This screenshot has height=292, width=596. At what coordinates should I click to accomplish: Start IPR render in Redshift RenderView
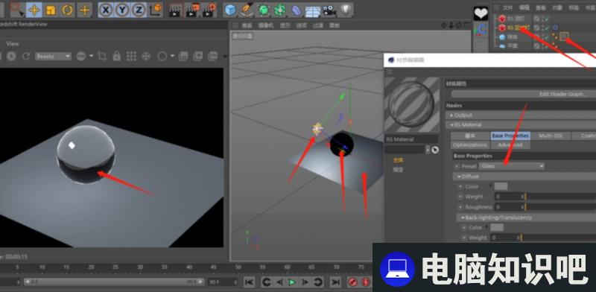[11, 57]
